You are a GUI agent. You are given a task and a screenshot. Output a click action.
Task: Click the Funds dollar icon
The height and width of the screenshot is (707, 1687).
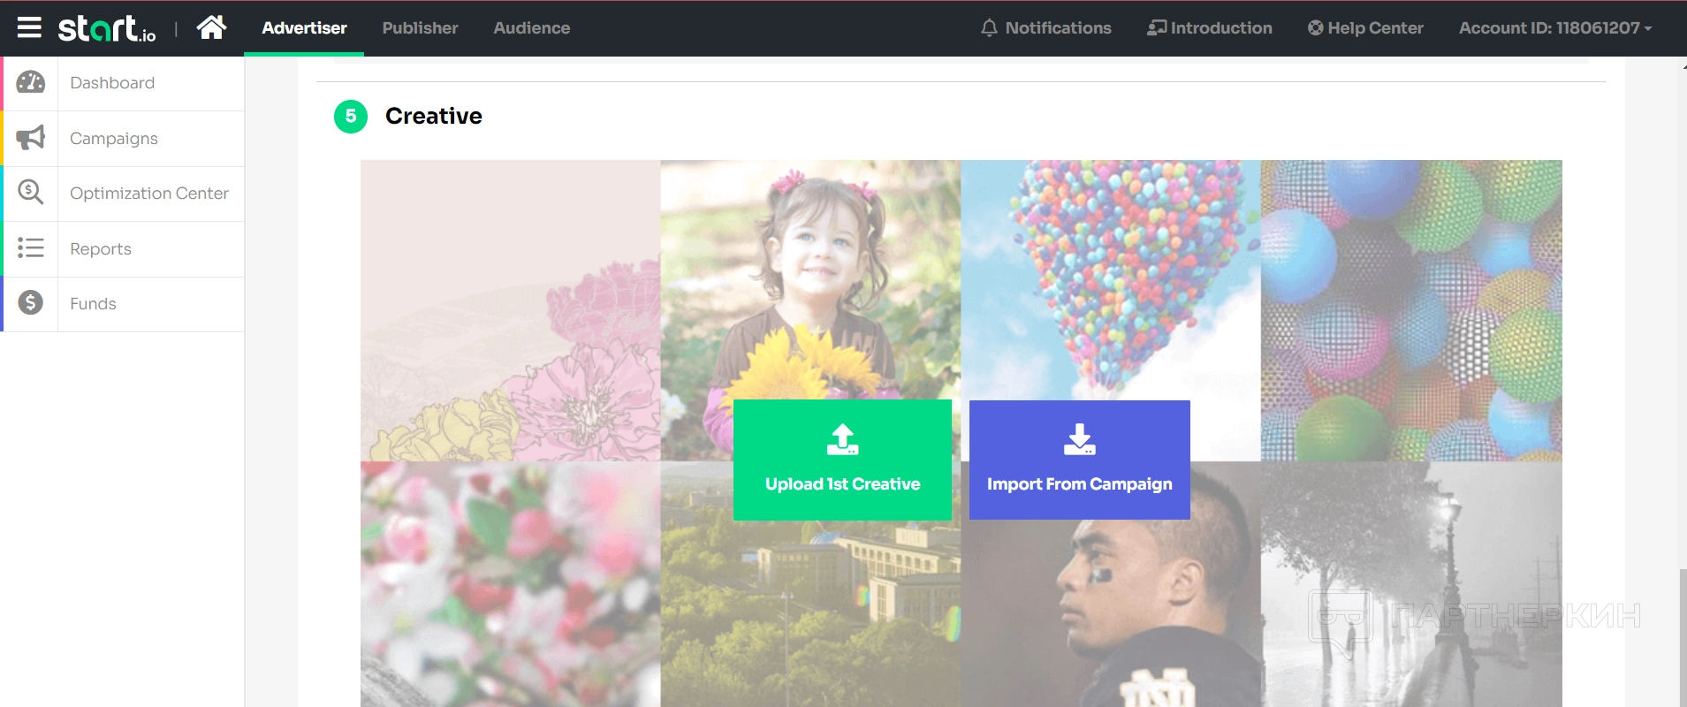pos(31,303)
